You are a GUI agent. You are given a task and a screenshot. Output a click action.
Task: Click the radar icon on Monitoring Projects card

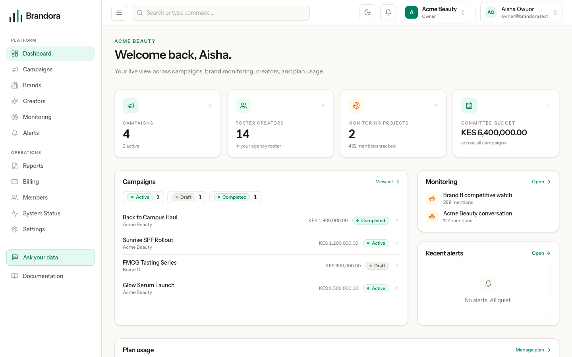pos(356,106)
